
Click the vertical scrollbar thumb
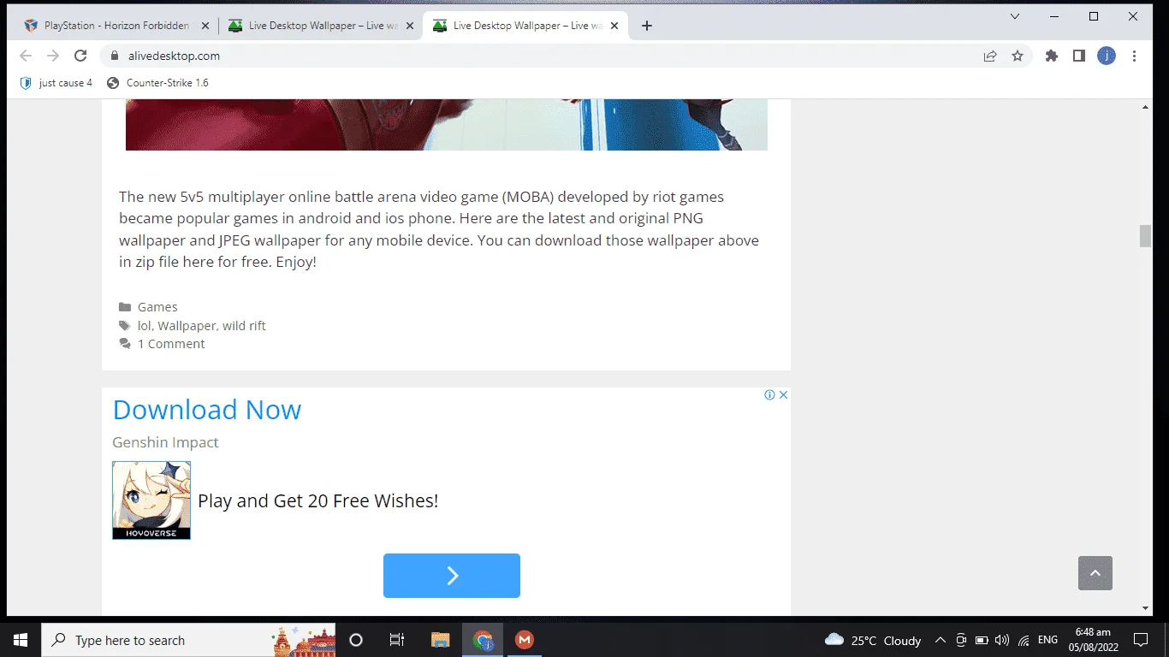coord(1146,236)
